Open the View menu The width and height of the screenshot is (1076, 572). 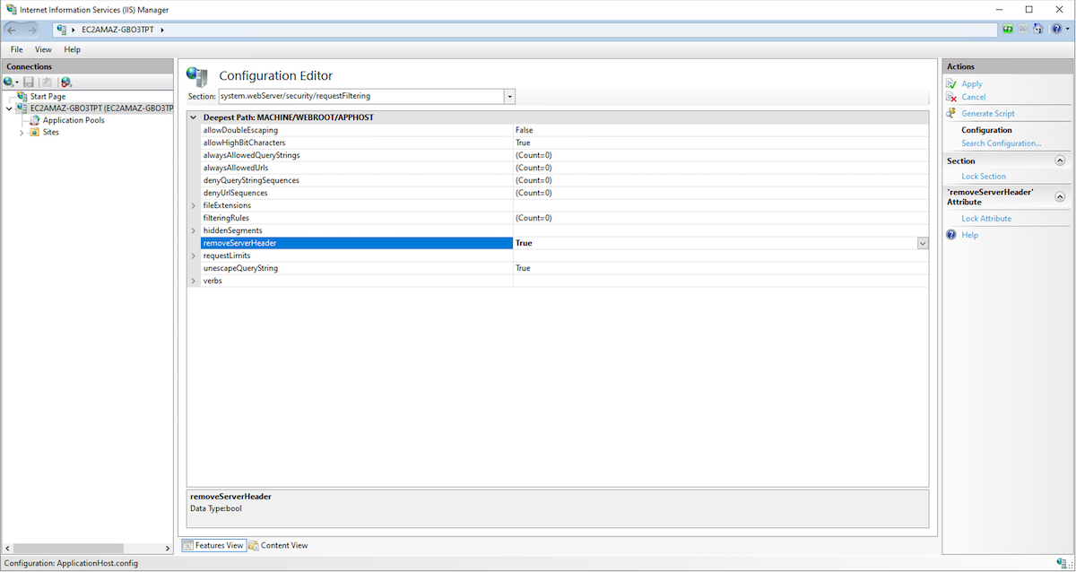pos(43,49)
